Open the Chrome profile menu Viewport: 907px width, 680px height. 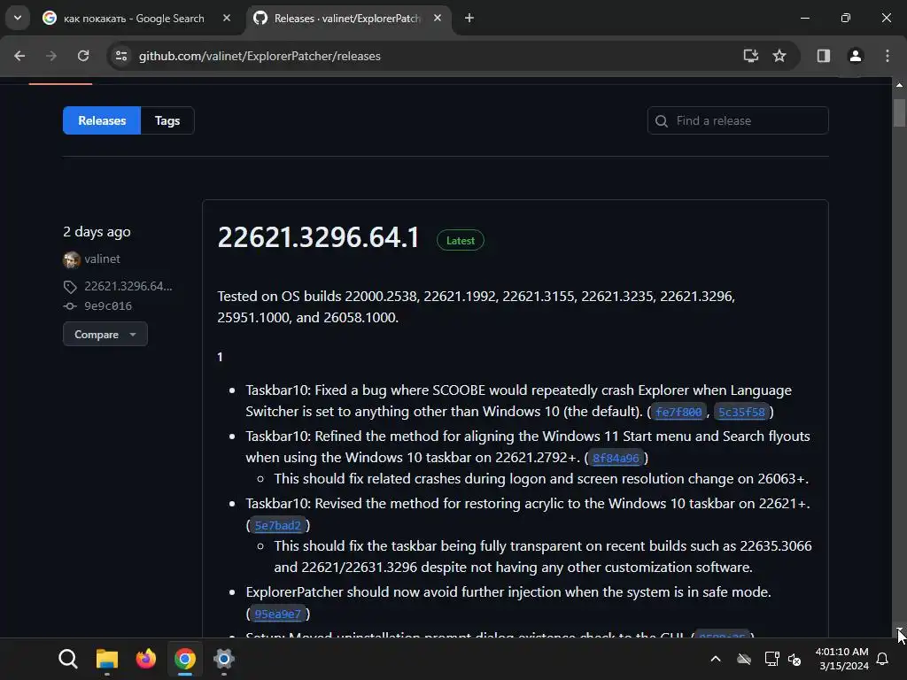pyautogui.click(x=856, y=56)
